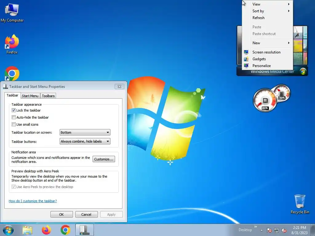Open How do I customize the taskbar link
Image resolution: width=315 pixels, height=236 pixels.
[x=33, y=201]
